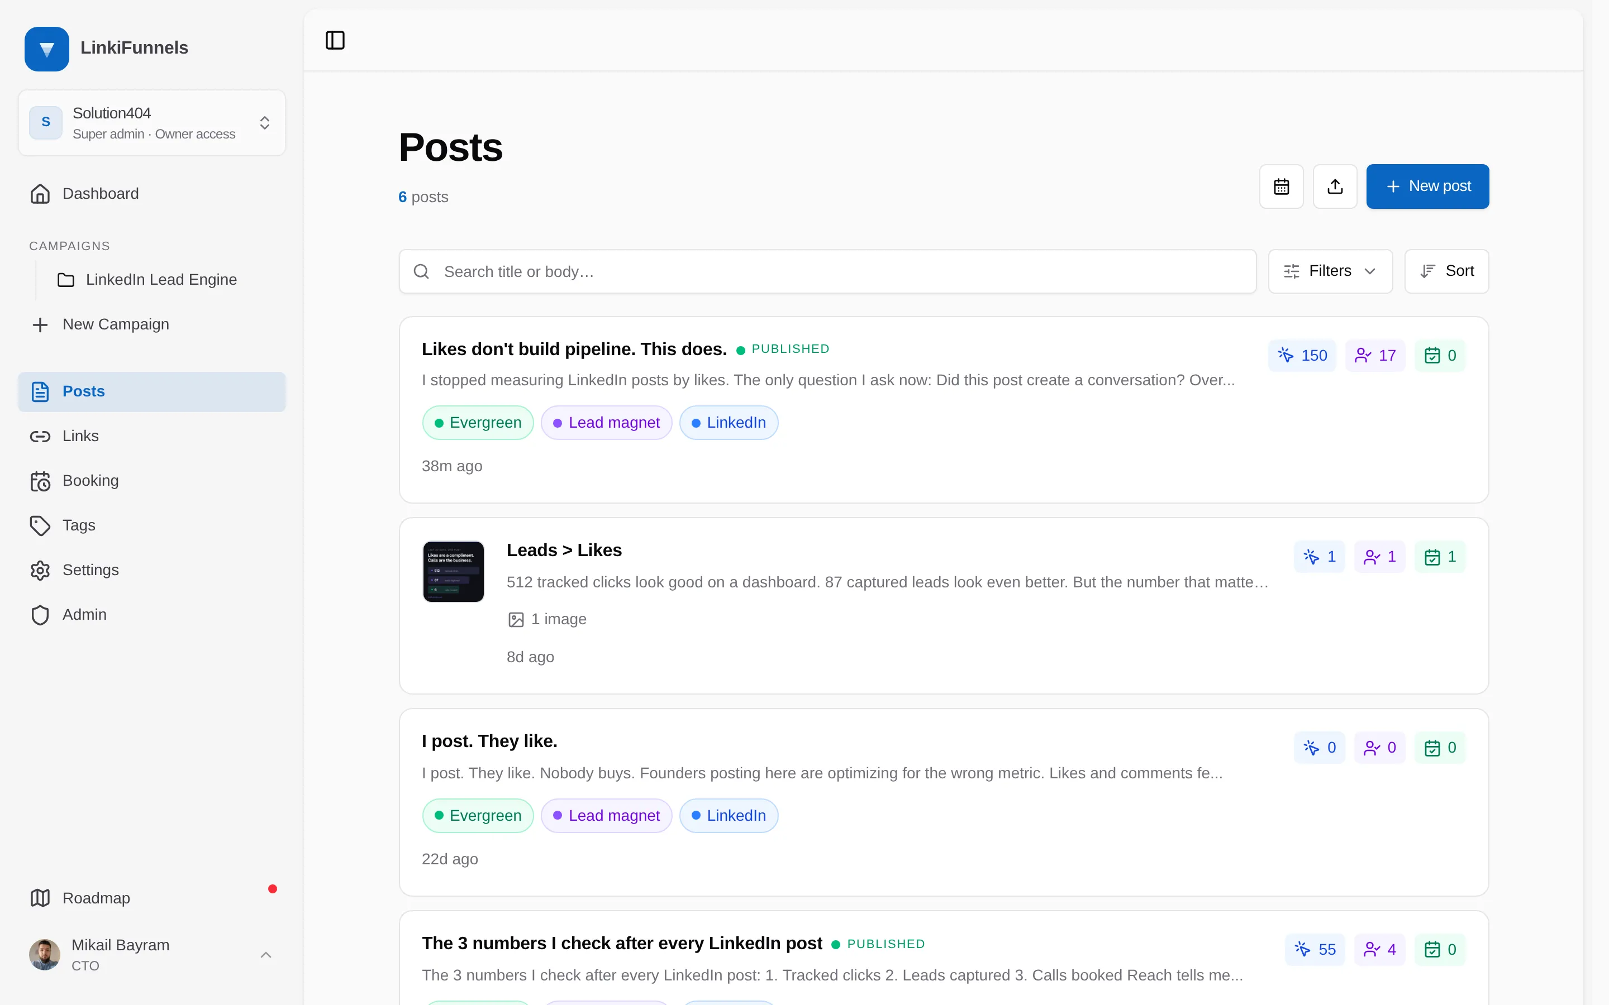Click the Roadmap map icon
The height and width of the screenshot is (1005, 1609).
pyautogui.click(x=40, y=898)
